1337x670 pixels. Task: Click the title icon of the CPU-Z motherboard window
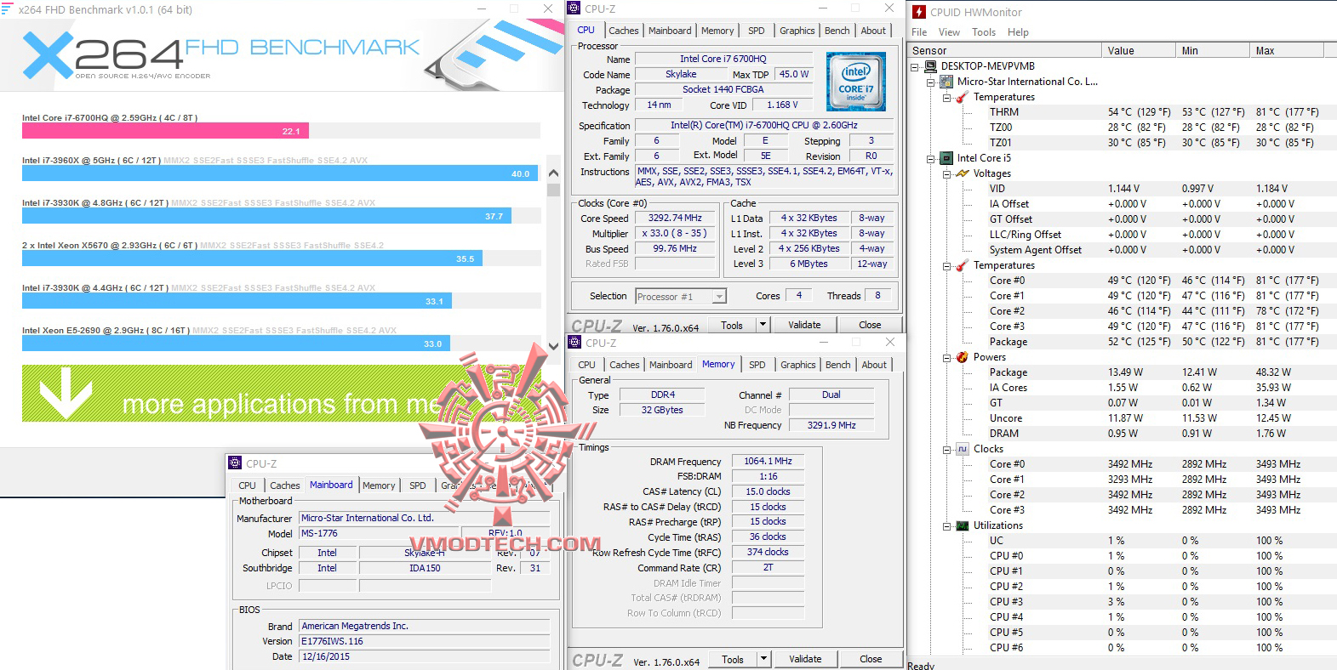pyautogui.click(x=236, y=463)
